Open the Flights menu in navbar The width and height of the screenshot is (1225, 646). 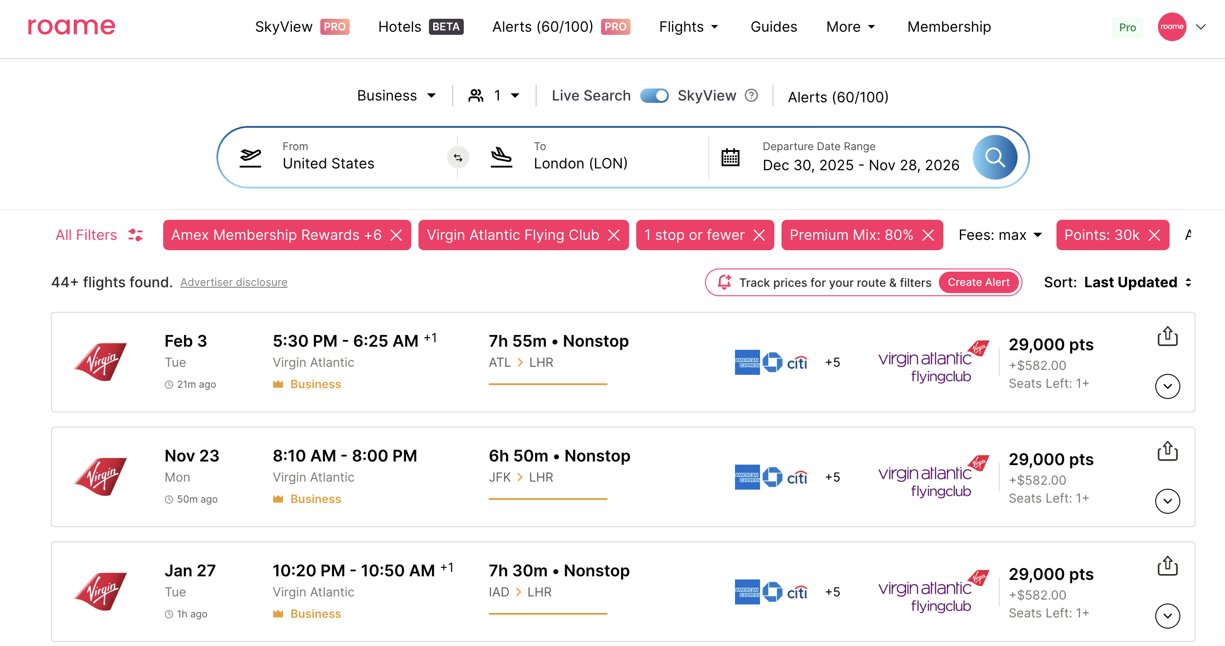[688, 27]
